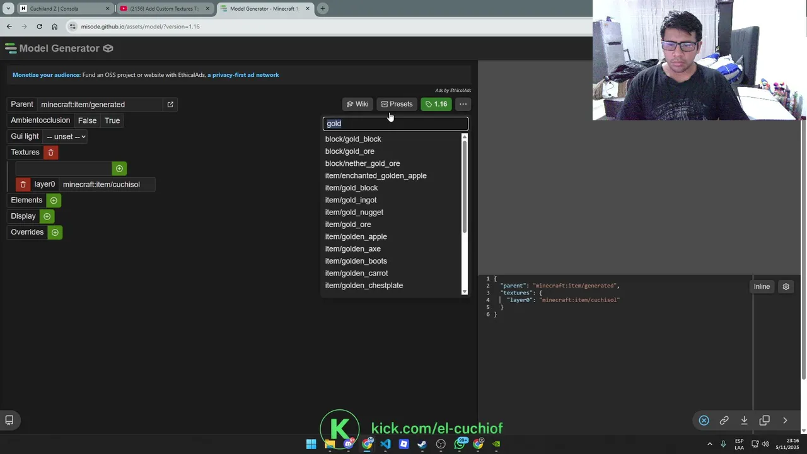This screenshot has height=454, width=807.
Task: Add Display with green plus
Action: click(47, 216)
